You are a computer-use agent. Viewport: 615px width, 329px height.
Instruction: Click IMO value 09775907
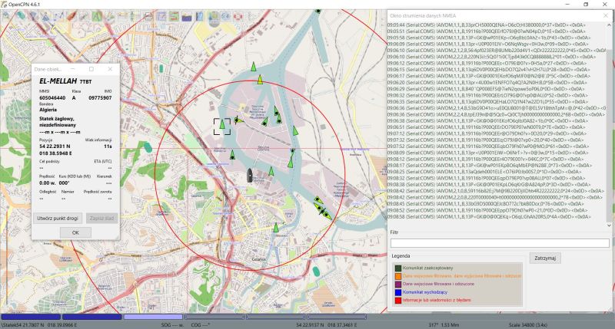click(100, 98)
